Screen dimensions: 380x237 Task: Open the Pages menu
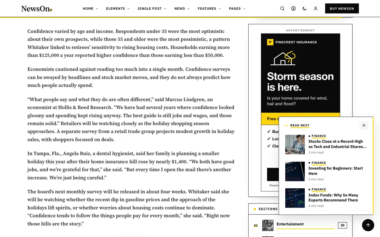point(237,9)
